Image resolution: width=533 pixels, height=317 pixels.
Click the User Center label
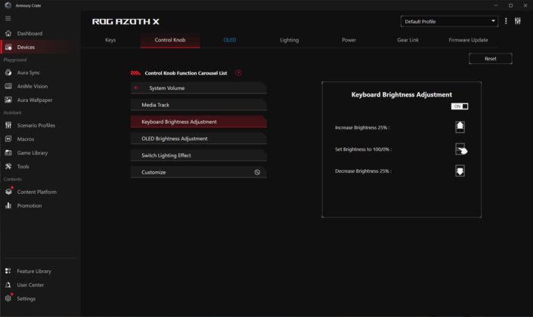coord(30,285)
